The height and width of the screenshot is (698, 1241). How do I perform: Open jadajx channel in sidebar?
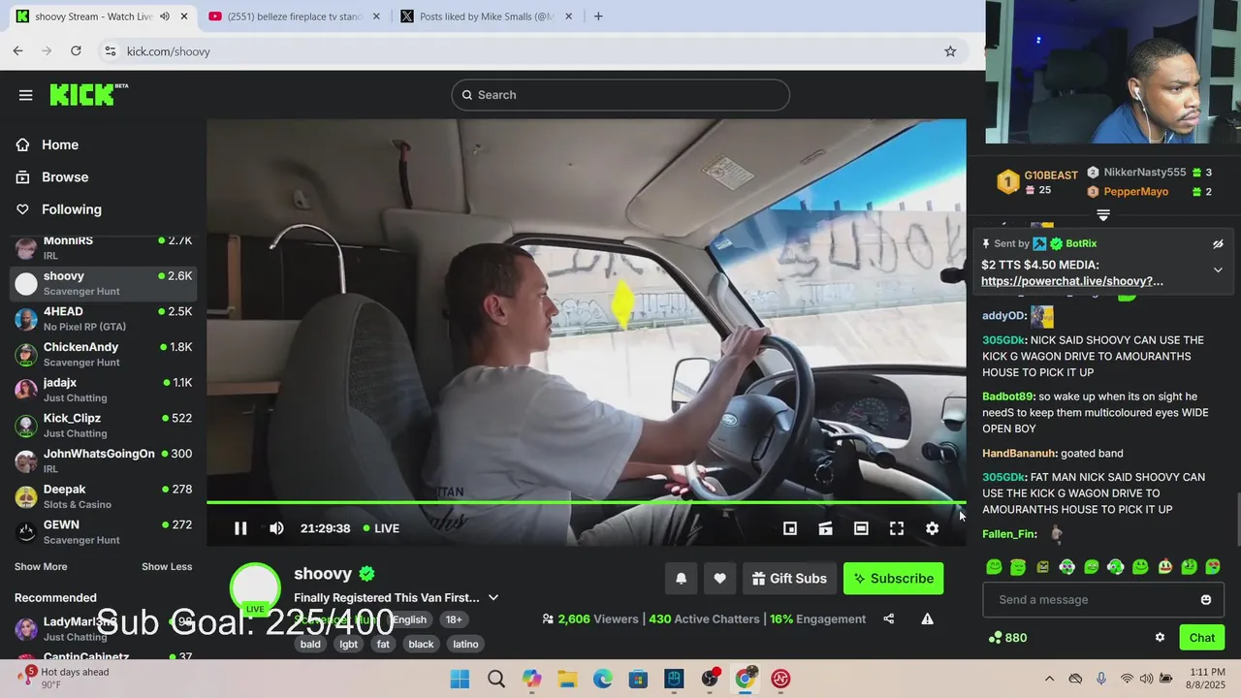(x=104, y=390)
